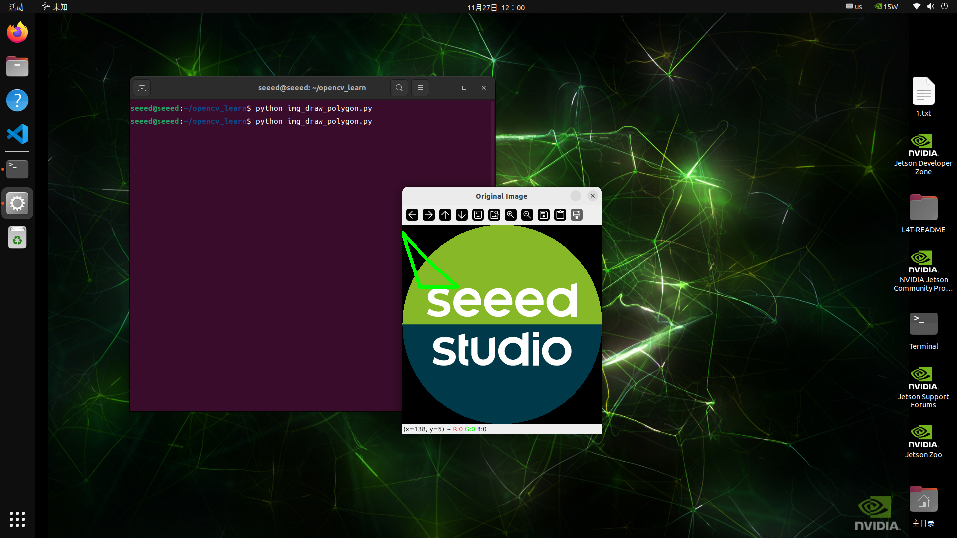Open the terminal hamburger menu
This screenshot has width=957, height=538.
pyautogui.click(x=420, y=88)
